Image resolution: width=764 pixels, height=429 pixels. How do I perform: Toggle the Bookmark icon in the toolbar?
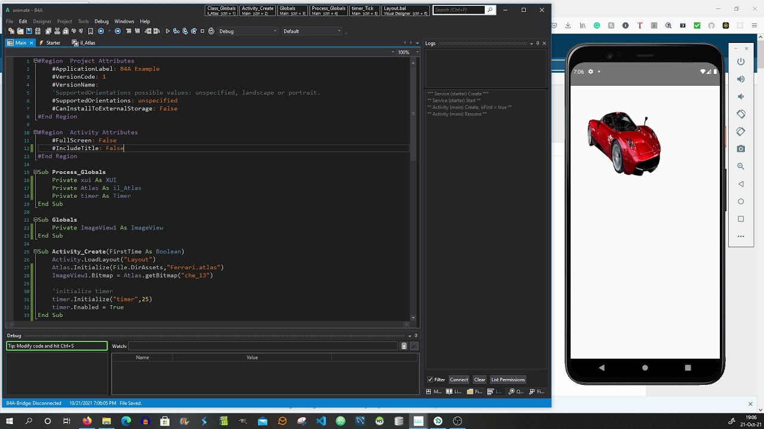(91, 31)
